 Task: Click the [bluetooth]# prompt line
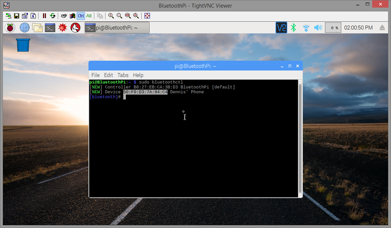tap(105, 97)
